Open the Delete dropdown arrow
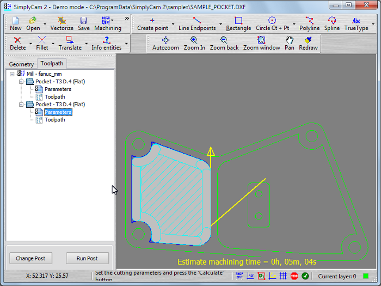 (30, 44)
